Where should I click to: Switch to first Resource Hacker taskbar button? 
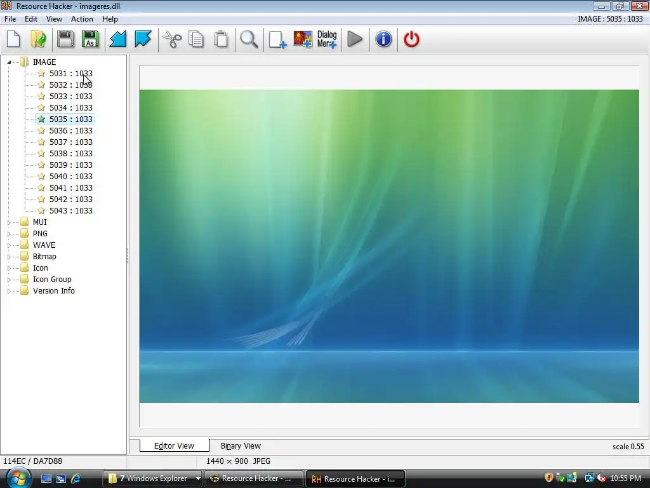click(254, 478)
